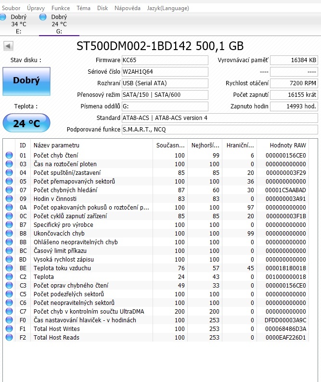This screenshot has height=382, width=321.
Task: Click the Podporované funkce field
Action: [220, 130]
